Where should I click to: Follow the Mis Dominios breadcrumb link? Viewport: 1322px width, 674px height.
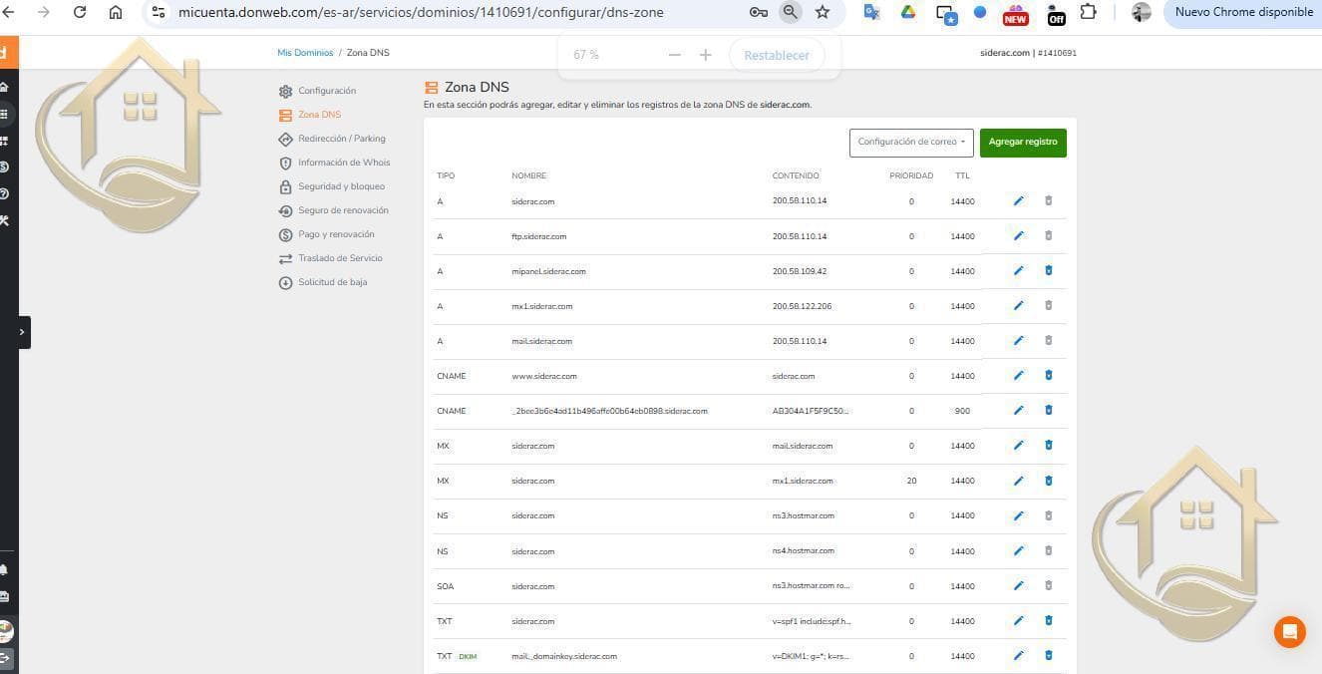305,53
